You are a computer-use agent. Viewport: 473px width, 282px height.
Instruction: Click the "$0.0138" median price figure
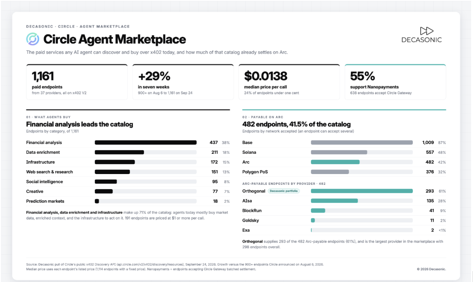266,76
